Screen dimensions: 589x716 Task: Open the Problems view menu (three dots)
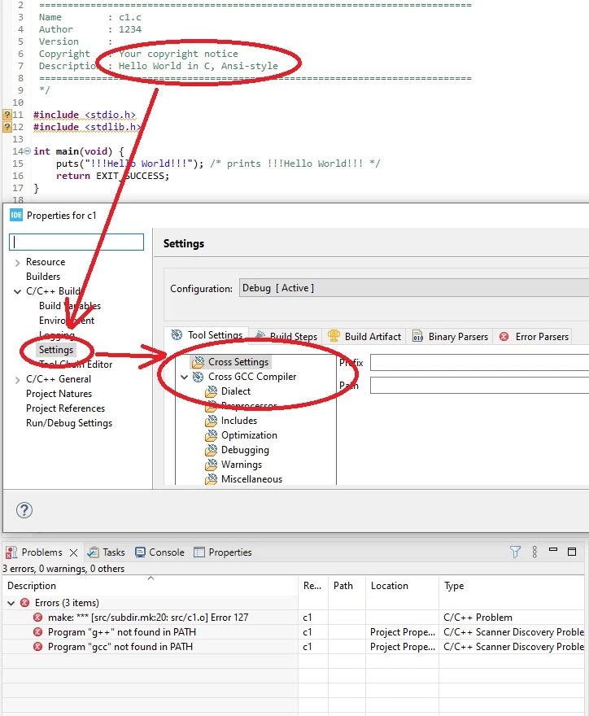click(x=534, y=552)
